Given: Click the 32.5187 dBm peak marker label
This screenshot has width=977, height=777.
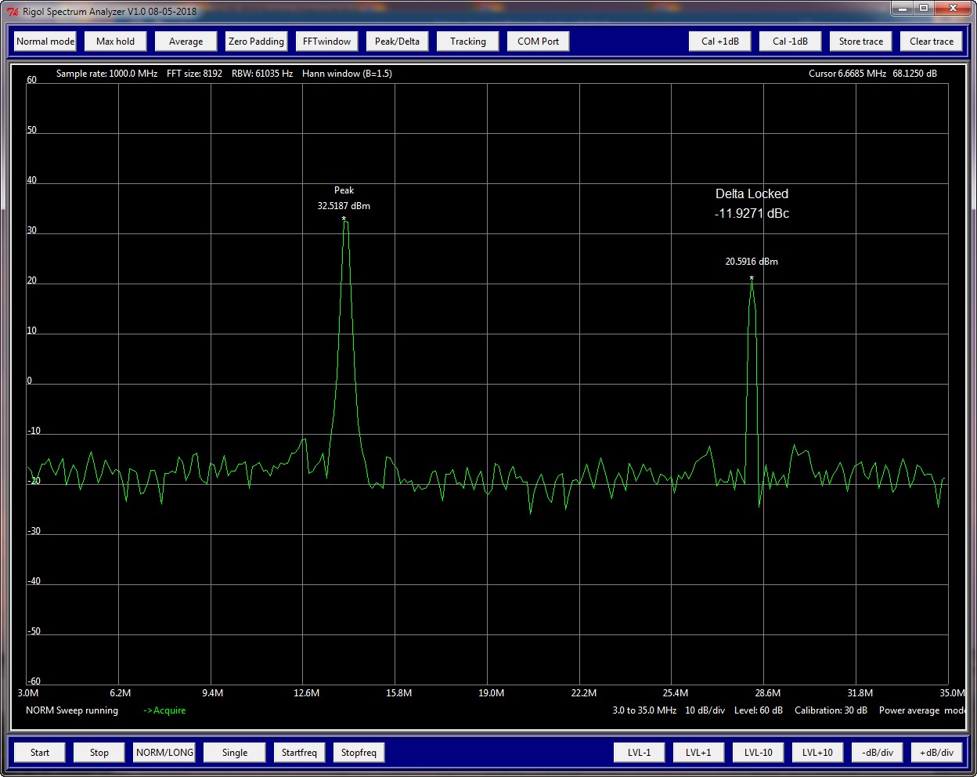Looking at the screenshot, I should pos(344,206).
